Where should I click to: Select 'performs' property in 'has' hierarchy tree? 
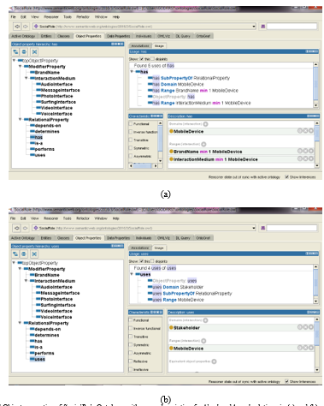pos(42,149)
